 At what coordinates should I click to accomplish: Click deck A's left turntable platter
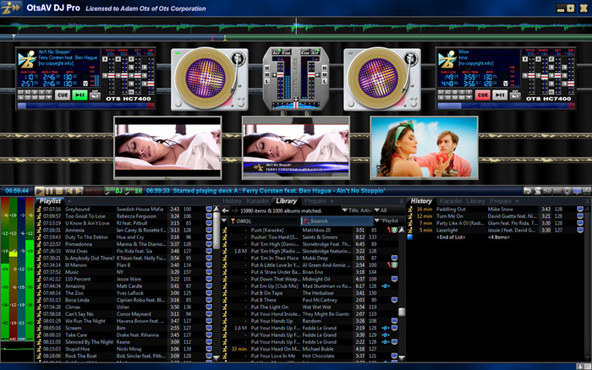[206, 78]
